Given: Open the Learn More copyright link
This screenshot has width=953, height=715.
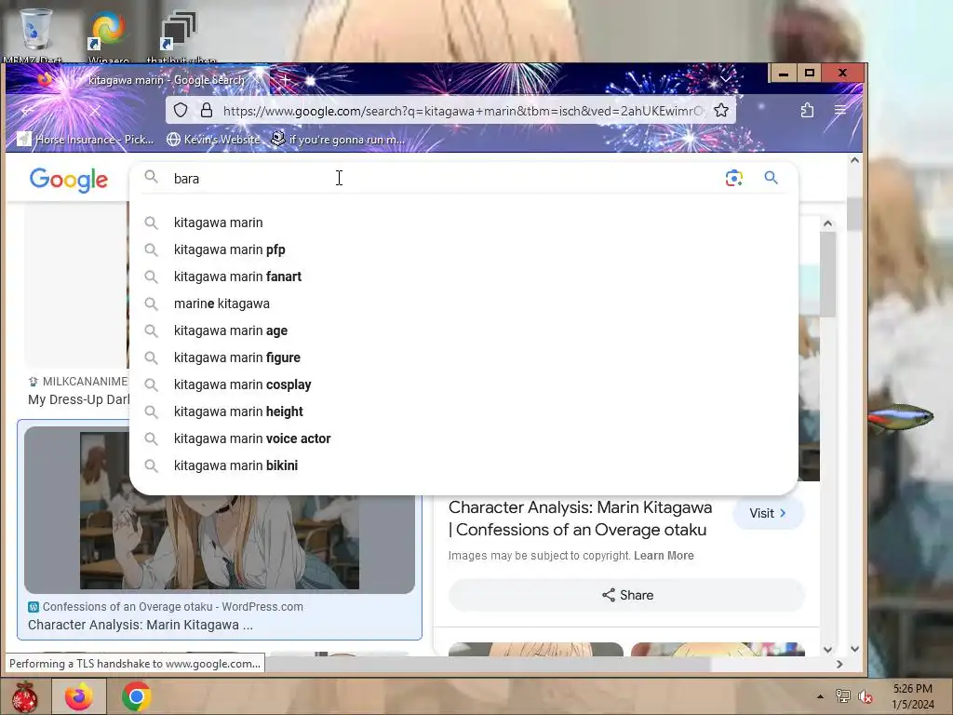Looking at the screenshot, I should 664,556.
